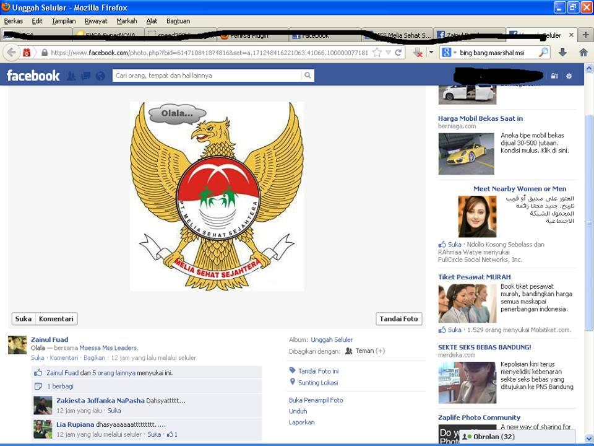Close the Unggah Seluler tab
Image resolution: width=594 pixels, height=446 pixels.
(x=571, y=35)
